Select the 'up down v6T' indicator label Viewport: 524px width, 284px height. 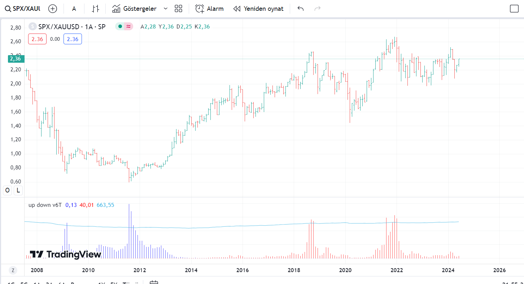[45, 205]
